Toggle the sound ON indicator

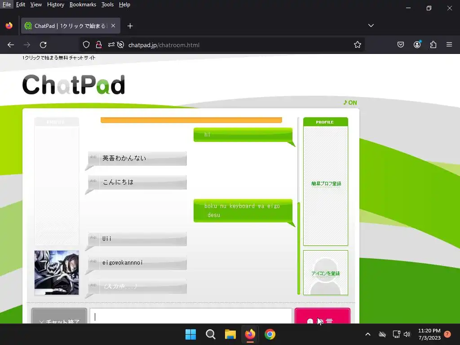[350, 103]
